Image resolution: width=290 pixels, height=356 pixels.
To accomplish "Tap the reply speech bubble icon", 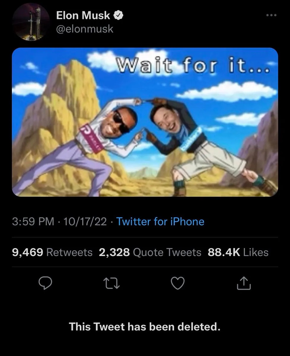I will click(x=46, y=283).
